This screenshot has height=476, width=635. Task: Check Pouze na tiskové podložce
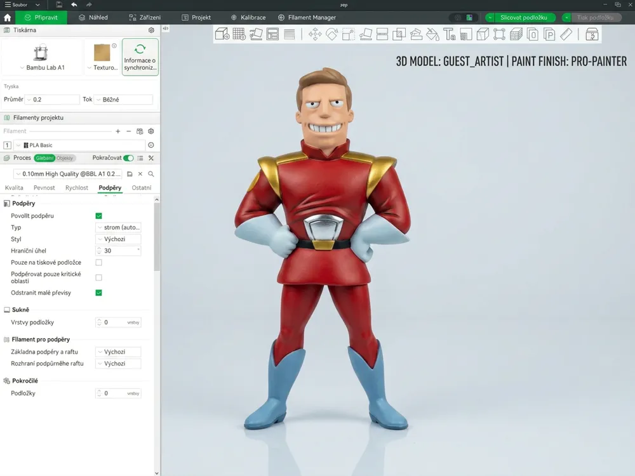[99, 263]
